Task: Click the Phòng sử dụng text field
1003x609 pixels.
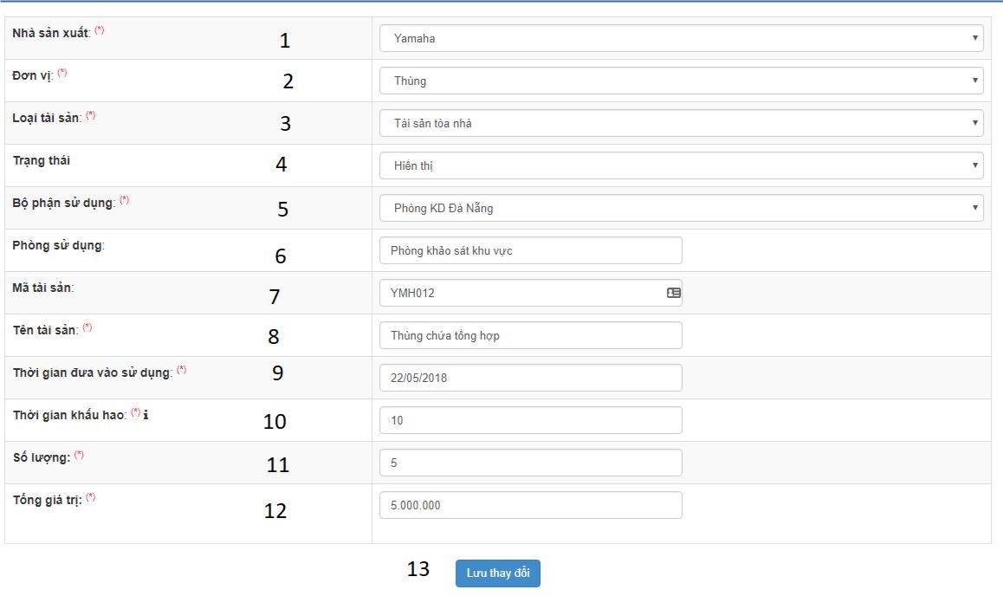Action: [530, 250]
